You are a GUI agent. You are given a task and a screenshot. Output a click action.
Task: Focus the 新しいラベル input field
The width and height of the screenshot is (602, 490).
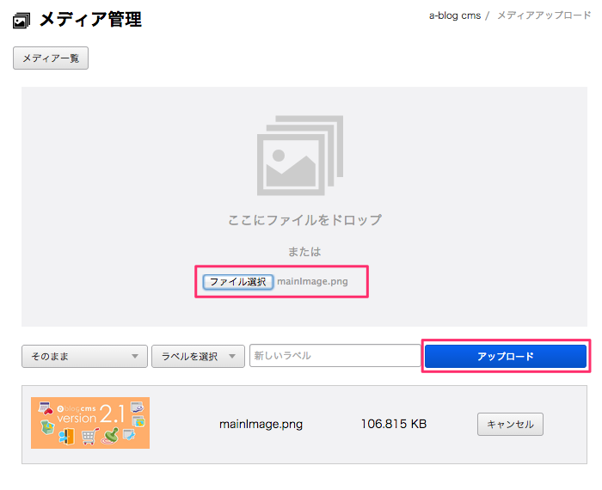335,355
